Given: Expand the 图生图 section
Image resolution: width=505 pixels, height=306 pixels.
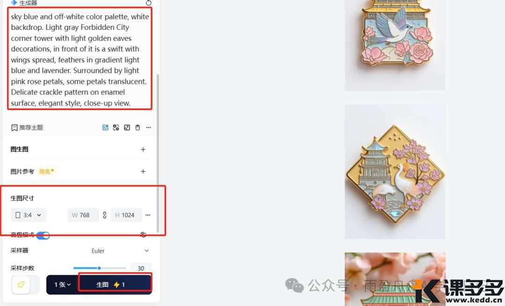Looking at the screenshot, I should tap(143, 149).
